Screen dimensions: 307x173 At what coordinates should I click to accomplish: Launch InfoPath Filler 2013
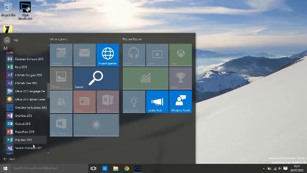[x=25, y=83]
